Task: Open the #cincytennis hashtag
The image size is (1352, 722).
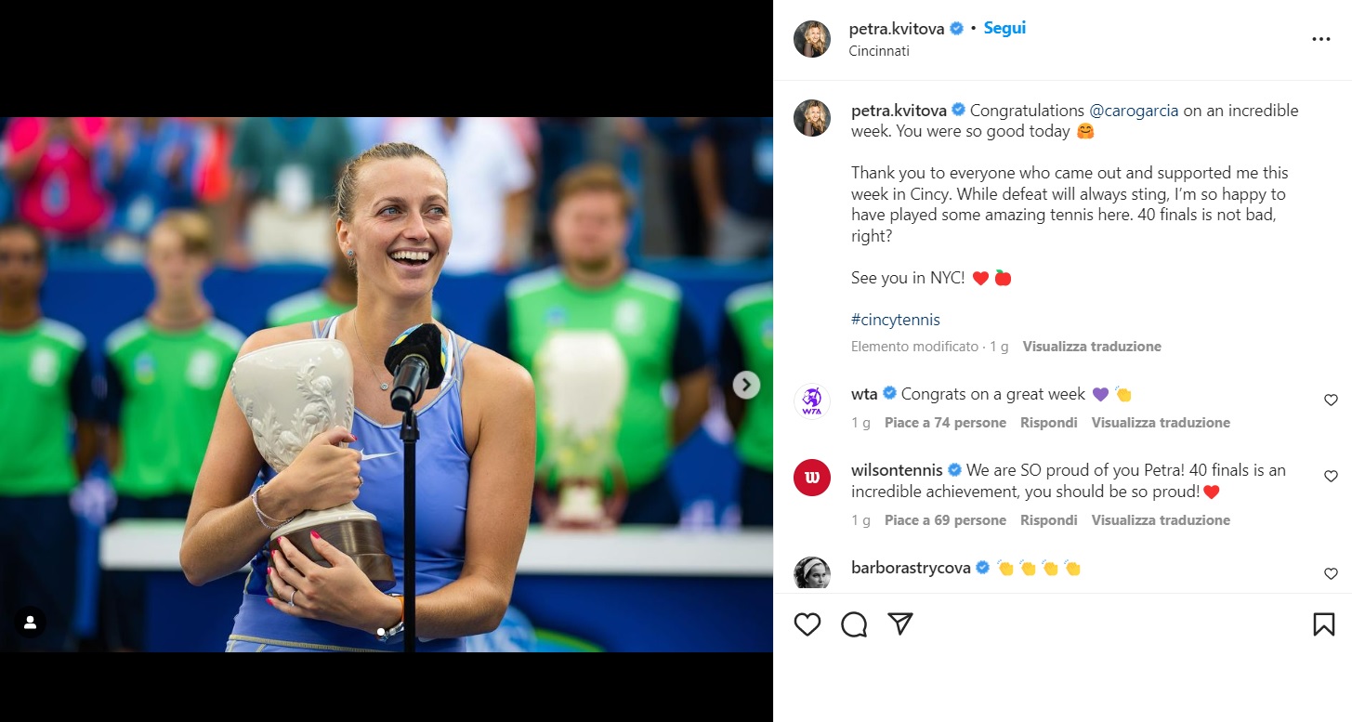Action: pos(896,320)
